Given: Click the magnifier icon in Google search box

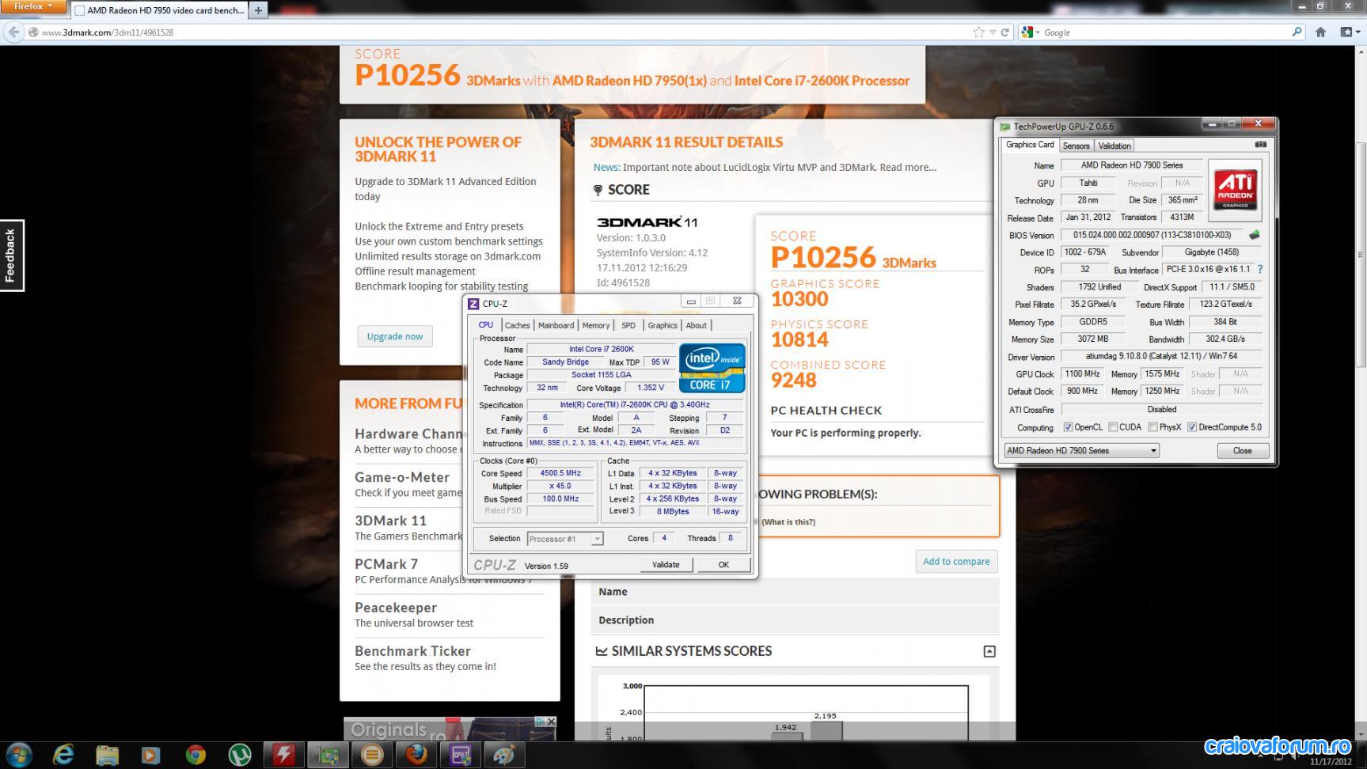Looking at the screenshot, I should coord(1297,32).
